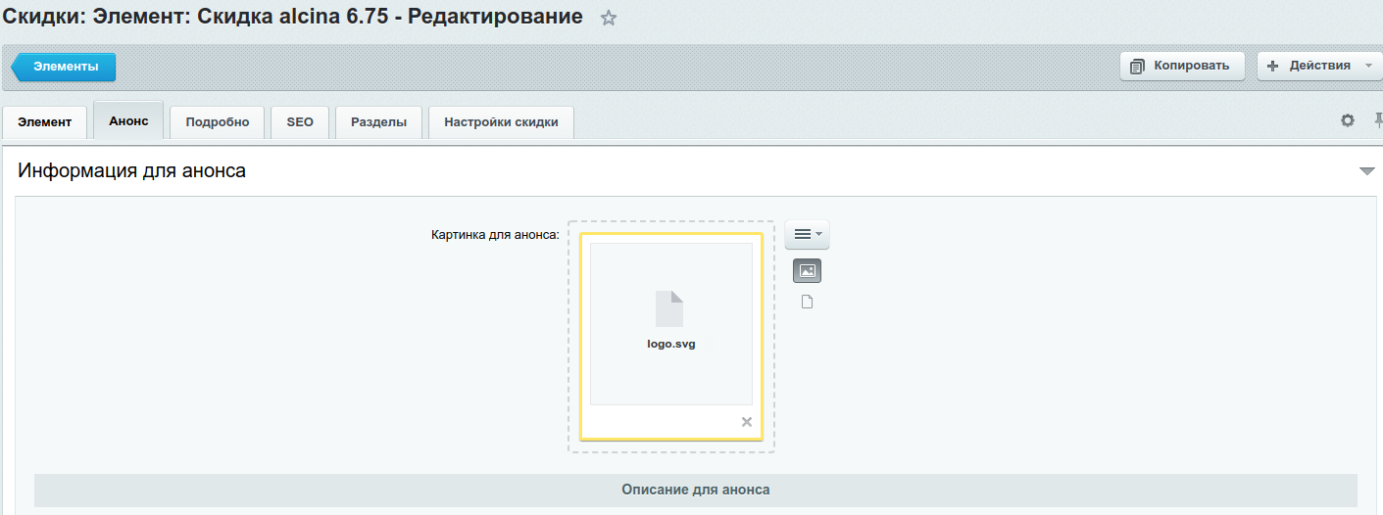Switch to the Разделы tab

tap(378, 122)
